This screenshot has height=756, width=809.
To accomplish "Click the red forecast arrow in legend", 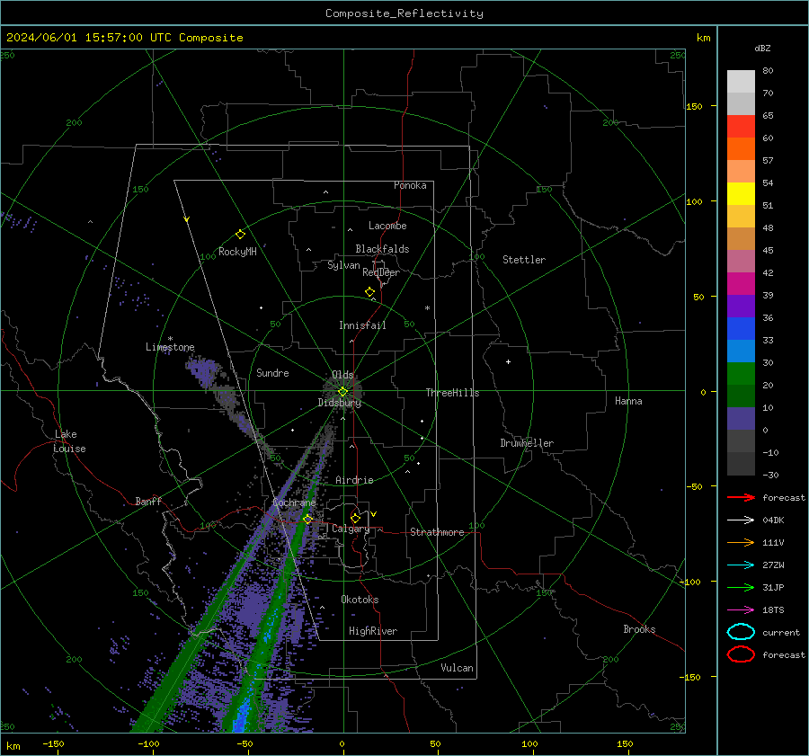I will pyautogui.click(x=741, y=497).
